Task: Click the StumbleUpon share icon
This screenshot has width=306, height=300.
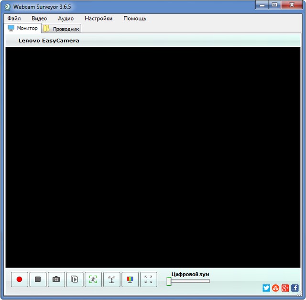Action: 275,288
